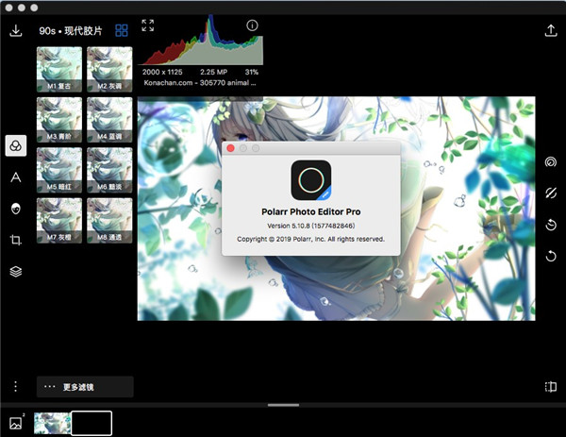This screenshot has width=566, height=437.
Task: Toggle the filter grid view icon
Action: tap(122, 30)
